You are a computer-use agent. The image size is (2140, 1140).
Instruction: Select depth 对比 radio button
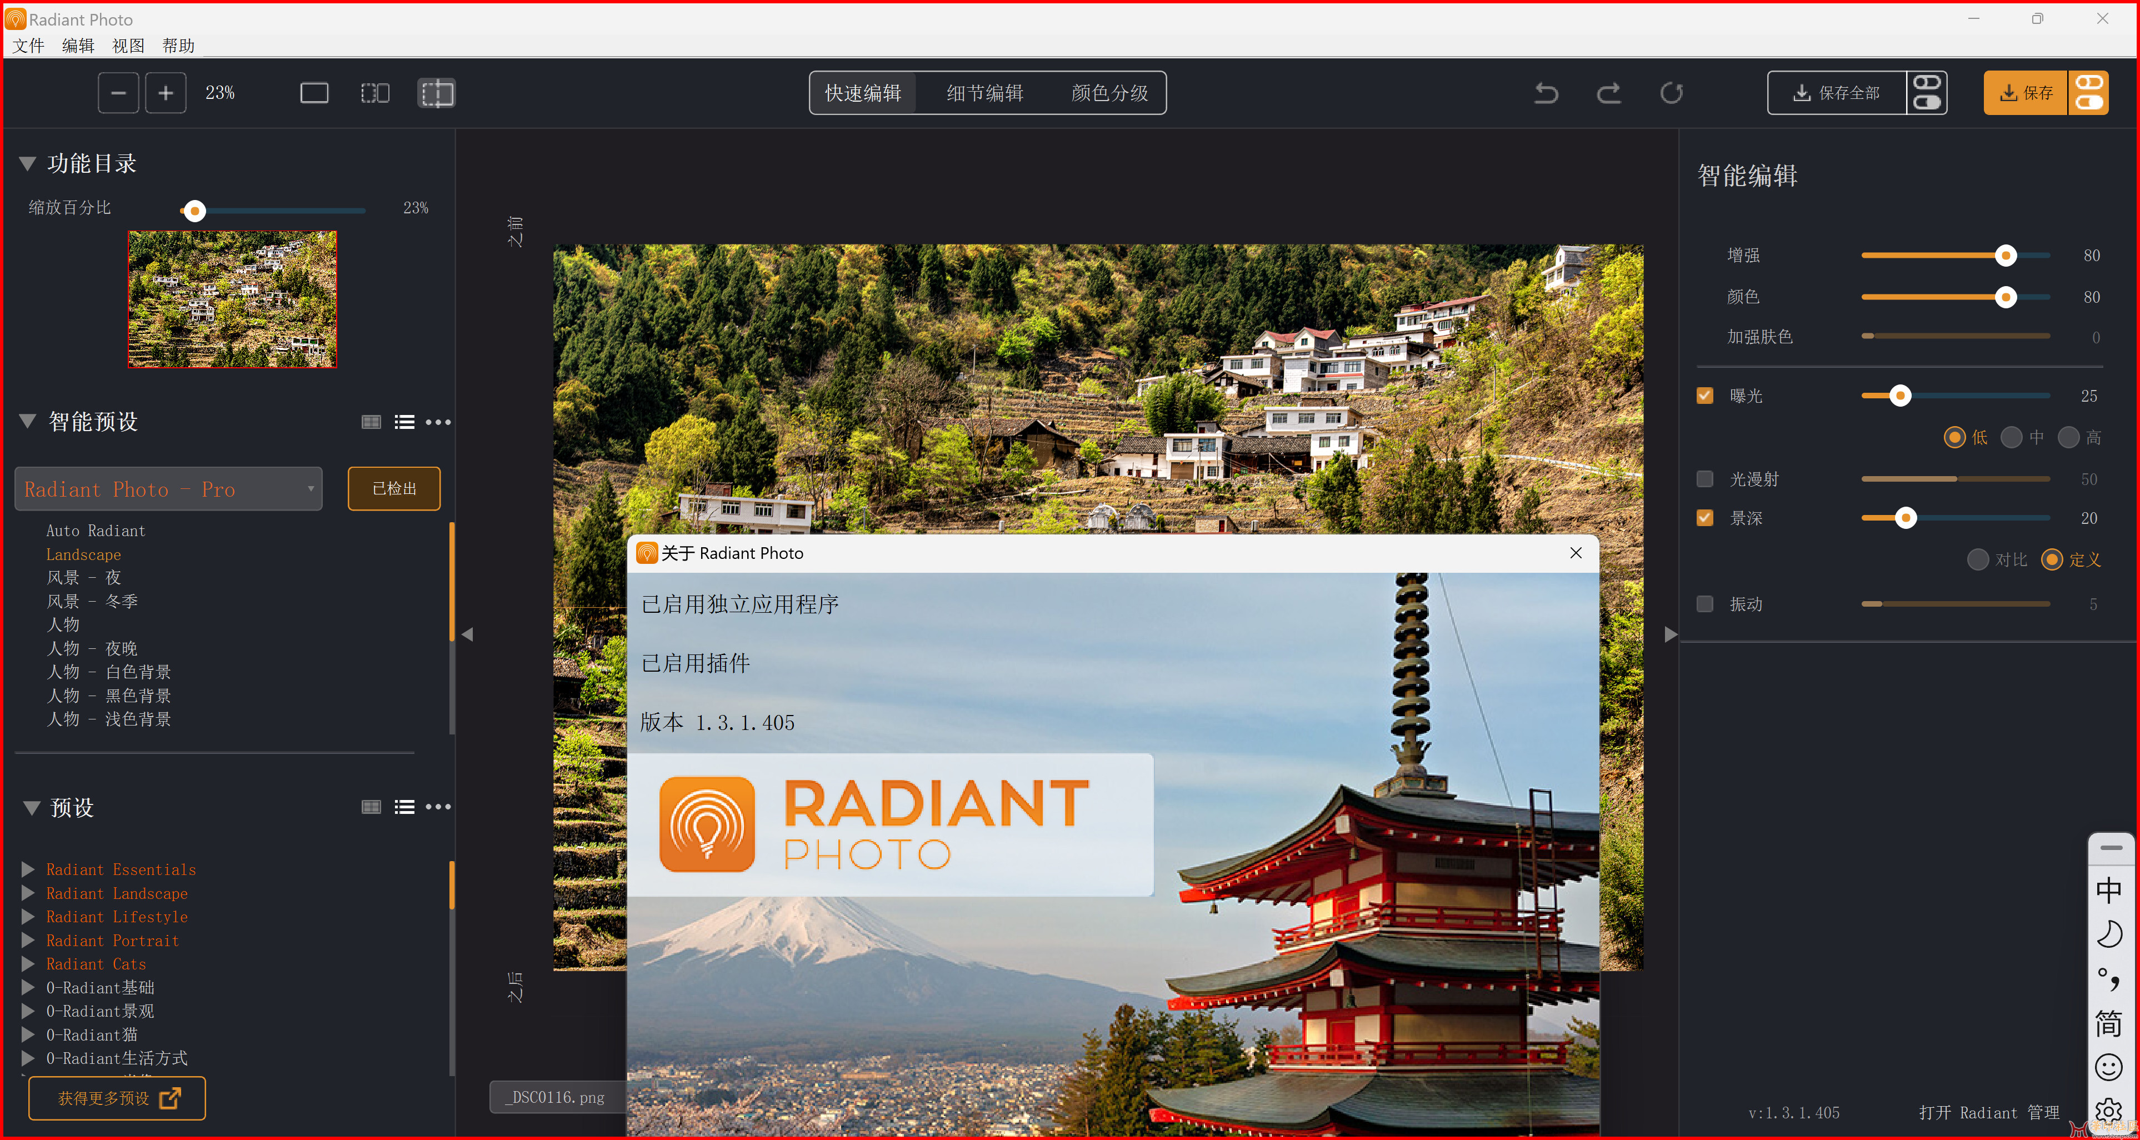coord(1978,559)
